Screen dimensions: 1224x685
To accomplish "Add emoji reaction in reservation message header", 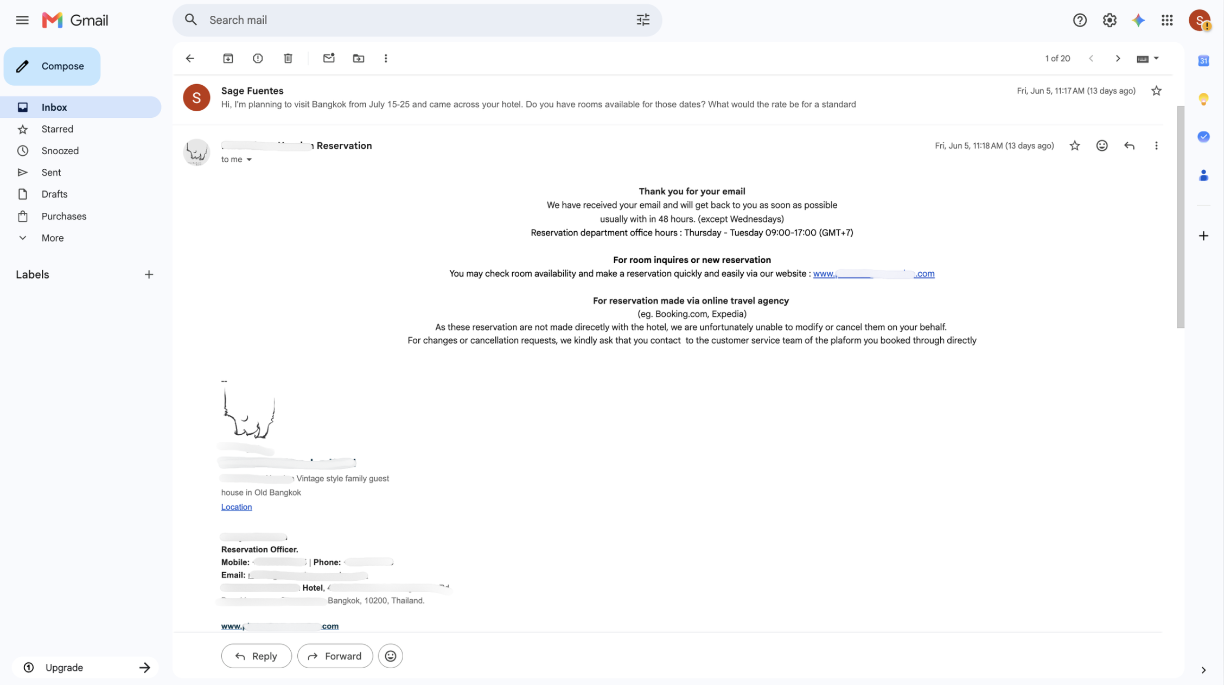I will click(x=1101, y=145).
